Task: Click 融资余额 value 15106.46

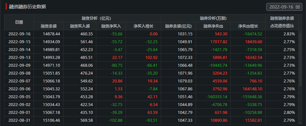Action: coord(51,120)
